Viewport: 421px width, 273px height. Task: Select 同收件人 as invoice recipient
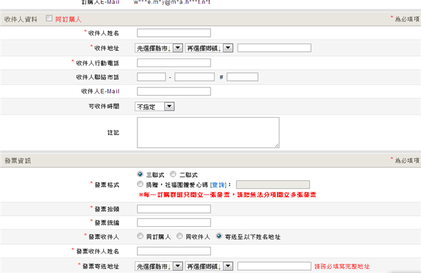[x=180, y=236]
